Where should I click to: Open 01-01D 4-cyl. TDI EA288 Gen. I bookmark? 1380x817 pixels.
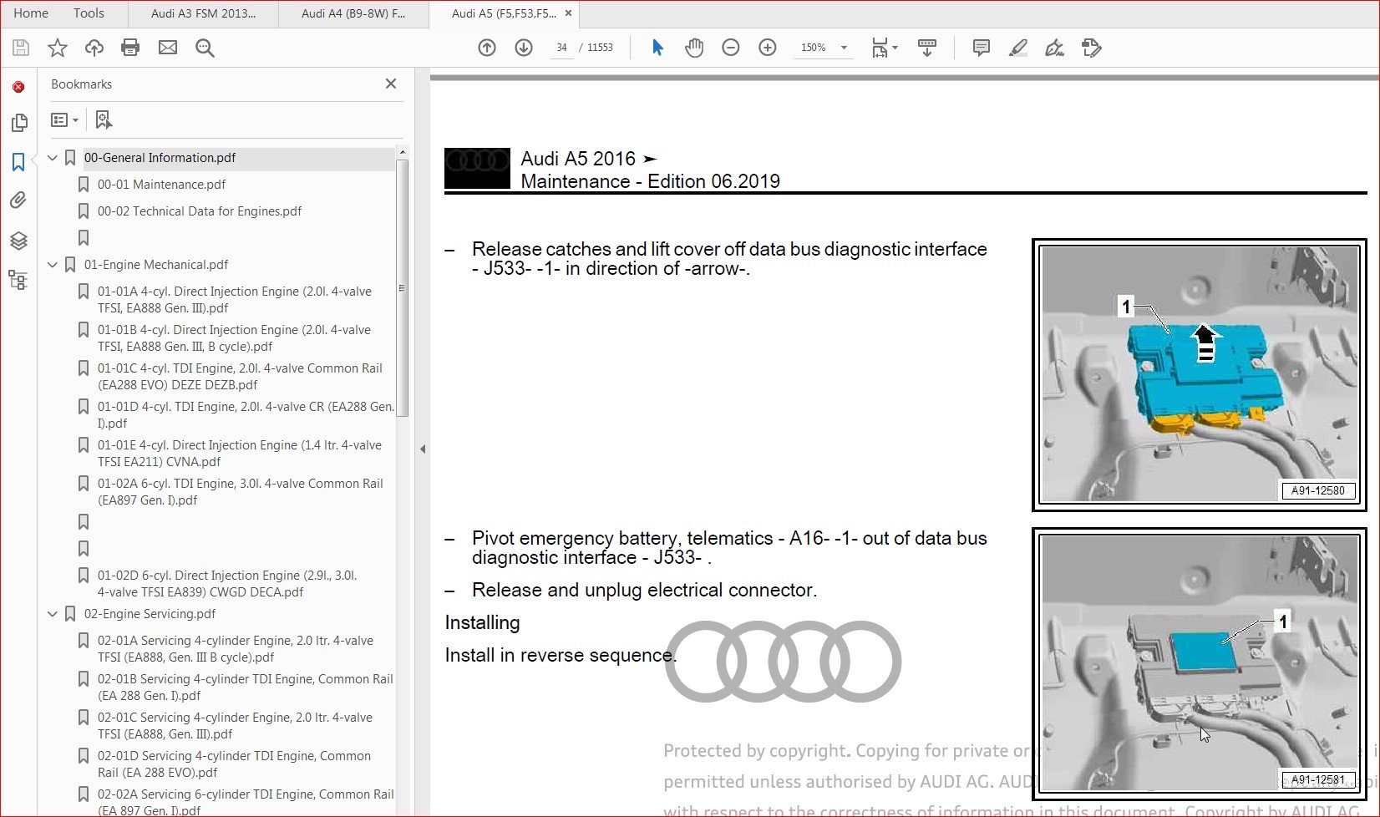[246, 415]
